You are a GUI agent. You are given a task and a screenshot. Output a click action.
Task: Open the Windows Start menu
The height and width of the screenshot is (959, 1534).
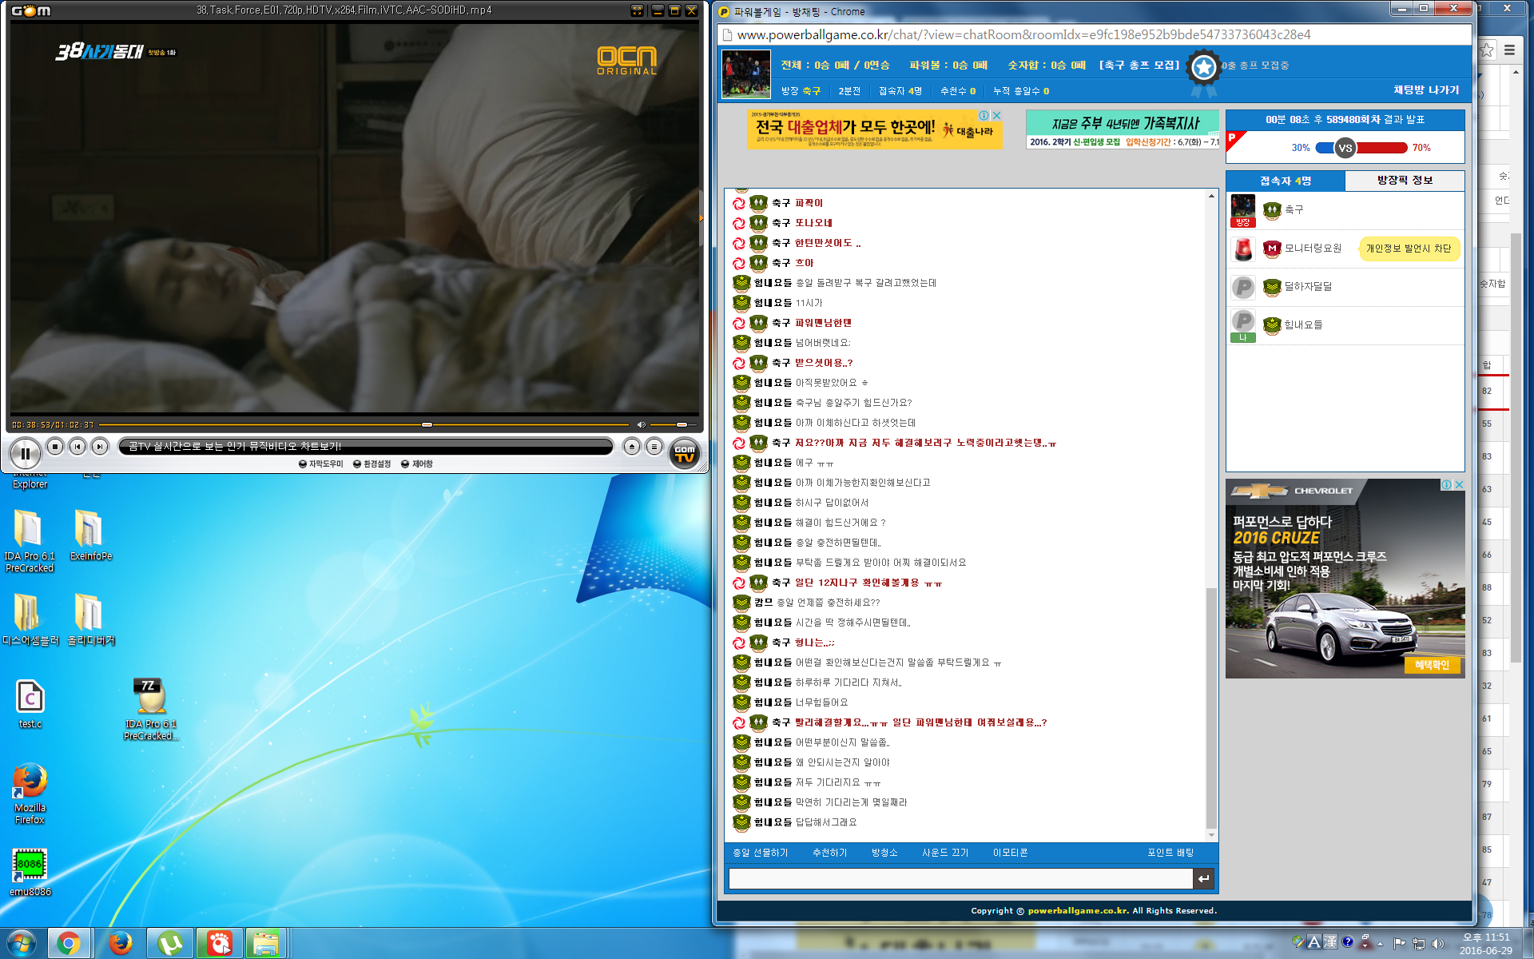[x=22, y=944]
